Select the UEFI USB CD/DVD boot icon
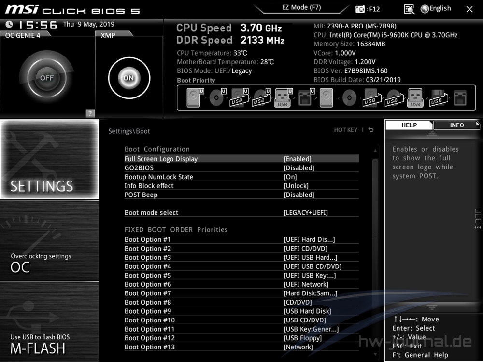 click(262, 98)
